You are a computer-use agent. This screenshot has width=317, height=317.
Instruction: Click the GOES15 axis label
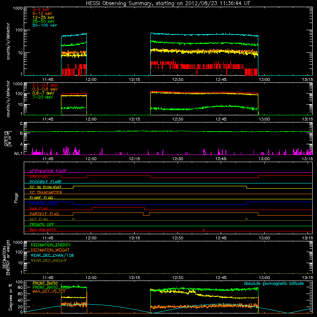tap(8, 139)
